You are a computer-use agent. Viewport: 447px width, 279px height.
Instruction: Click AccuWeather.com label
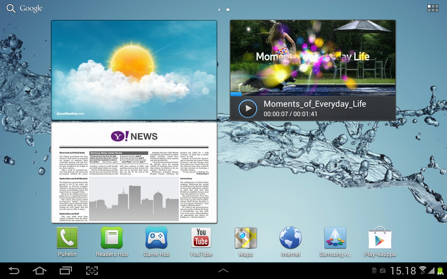[x=71, y=114]
